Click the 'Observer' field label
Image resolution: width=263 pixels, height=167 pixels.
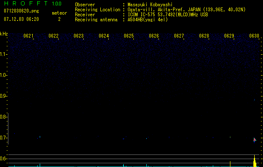(x=85, y=5)
